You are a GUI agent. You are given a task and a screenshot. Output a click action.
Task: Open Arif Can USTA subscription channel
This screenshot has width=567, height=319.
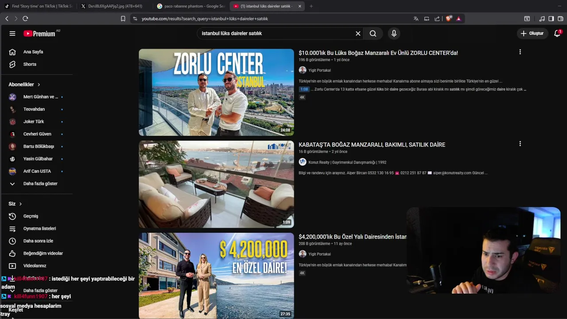(36, 171)
